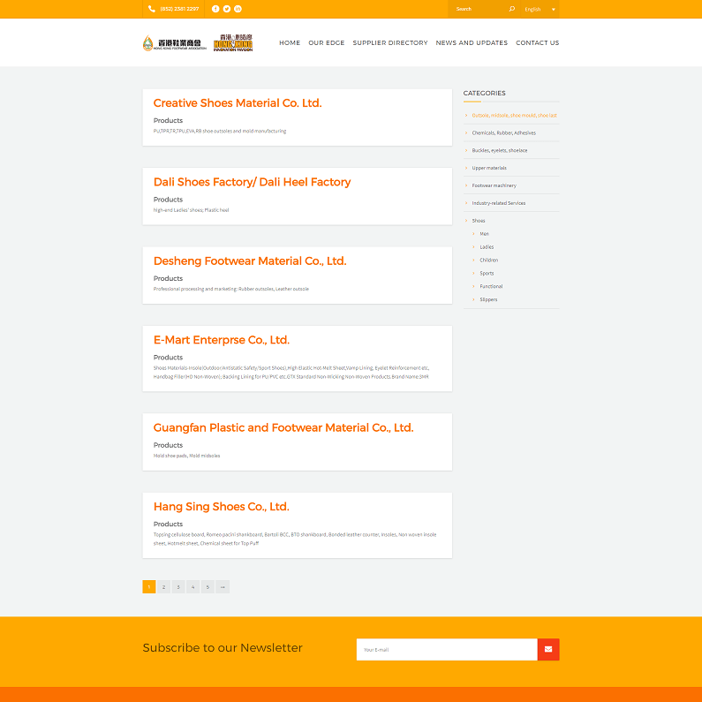Submit newsletter with red envelope button
Screen dimensions: 702x702
548,649
